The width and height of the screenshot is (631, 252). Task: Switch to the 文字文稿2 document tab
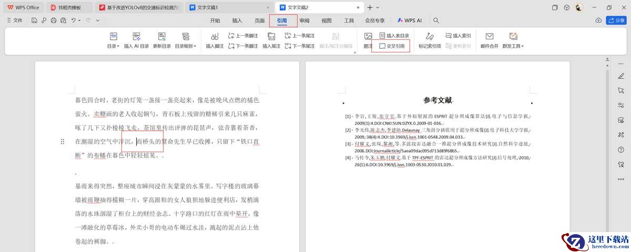(x=321, y=7)
